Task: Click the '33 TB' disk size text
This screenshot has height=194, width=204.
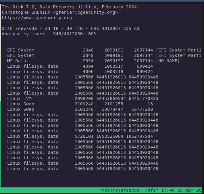Action: click(52, 28)
